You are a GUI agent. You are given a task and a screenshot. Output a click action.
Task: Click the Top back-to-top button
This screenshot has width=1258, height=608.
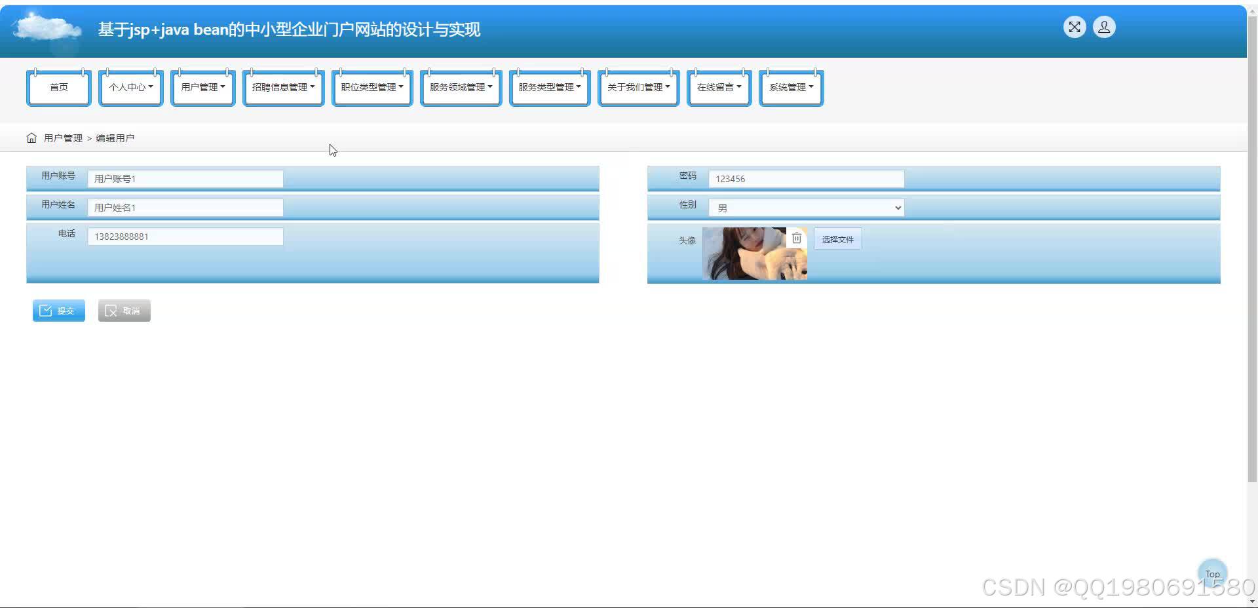[1212, 574]
